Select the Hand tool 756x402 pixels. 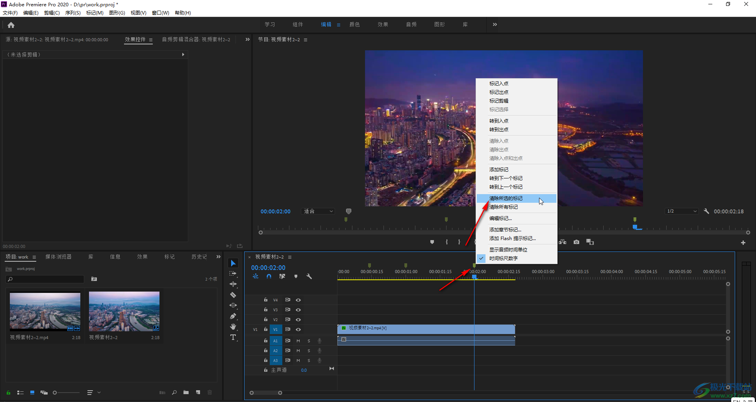pyautogui.click(x=233, y=327)
